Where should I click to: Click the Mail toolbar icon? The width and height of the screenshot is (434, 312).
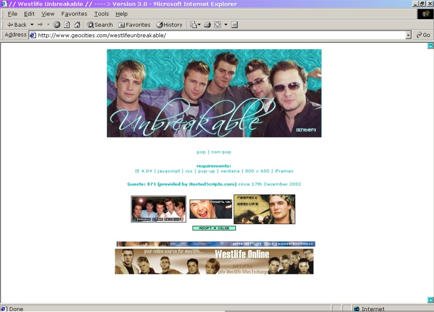coord(194,25)
